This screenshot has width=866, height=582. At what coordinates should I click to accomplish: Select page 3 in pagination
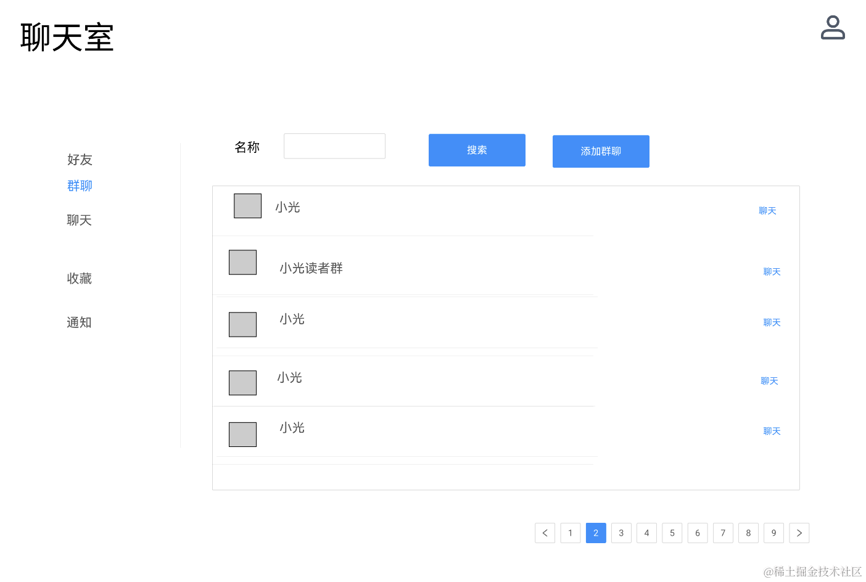coord(621,533)
